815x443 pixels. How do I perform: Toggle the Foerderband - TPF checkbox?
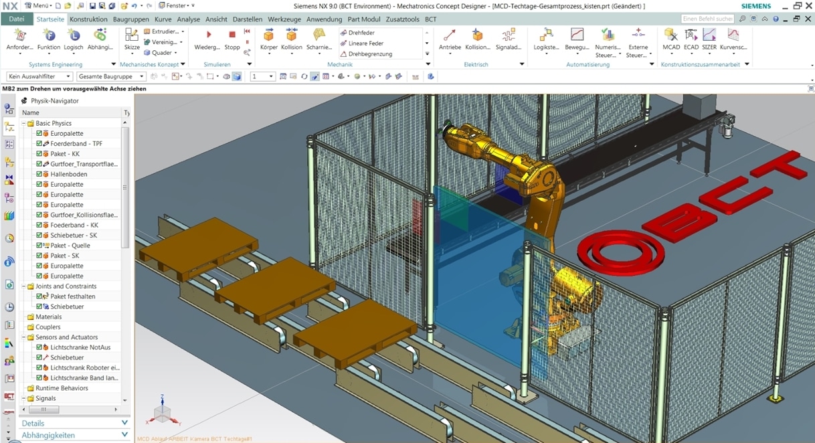coord(39,144)
